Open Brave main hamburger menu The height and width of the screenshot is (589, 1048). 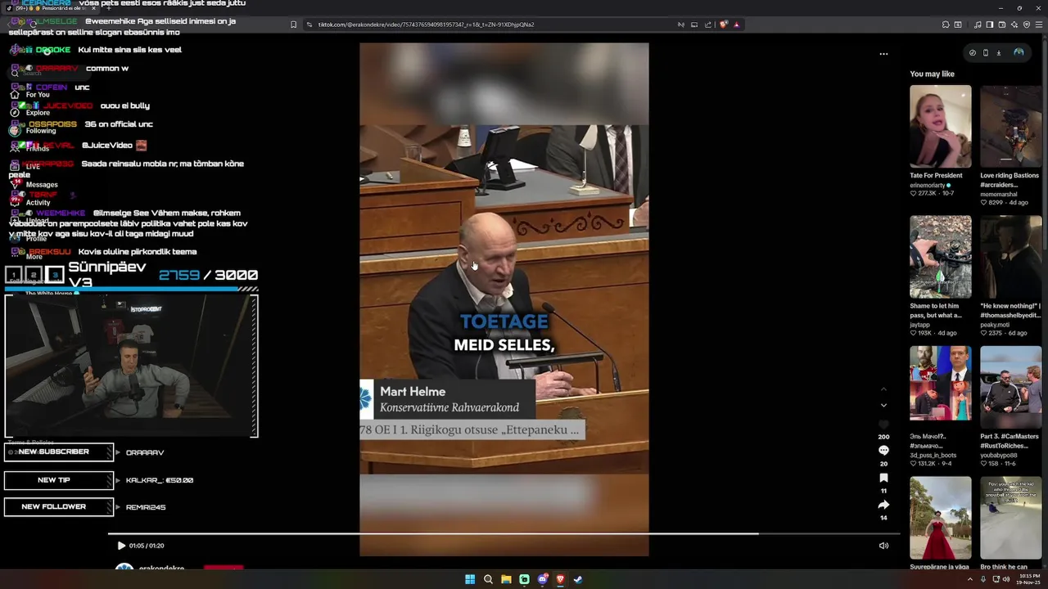[1039, 25]
